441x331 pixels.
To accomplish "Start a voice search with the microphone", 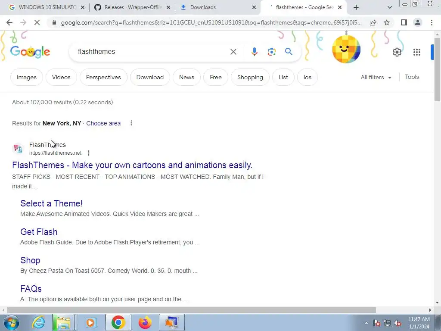I will pyautogui.click(x=254, y=52).
